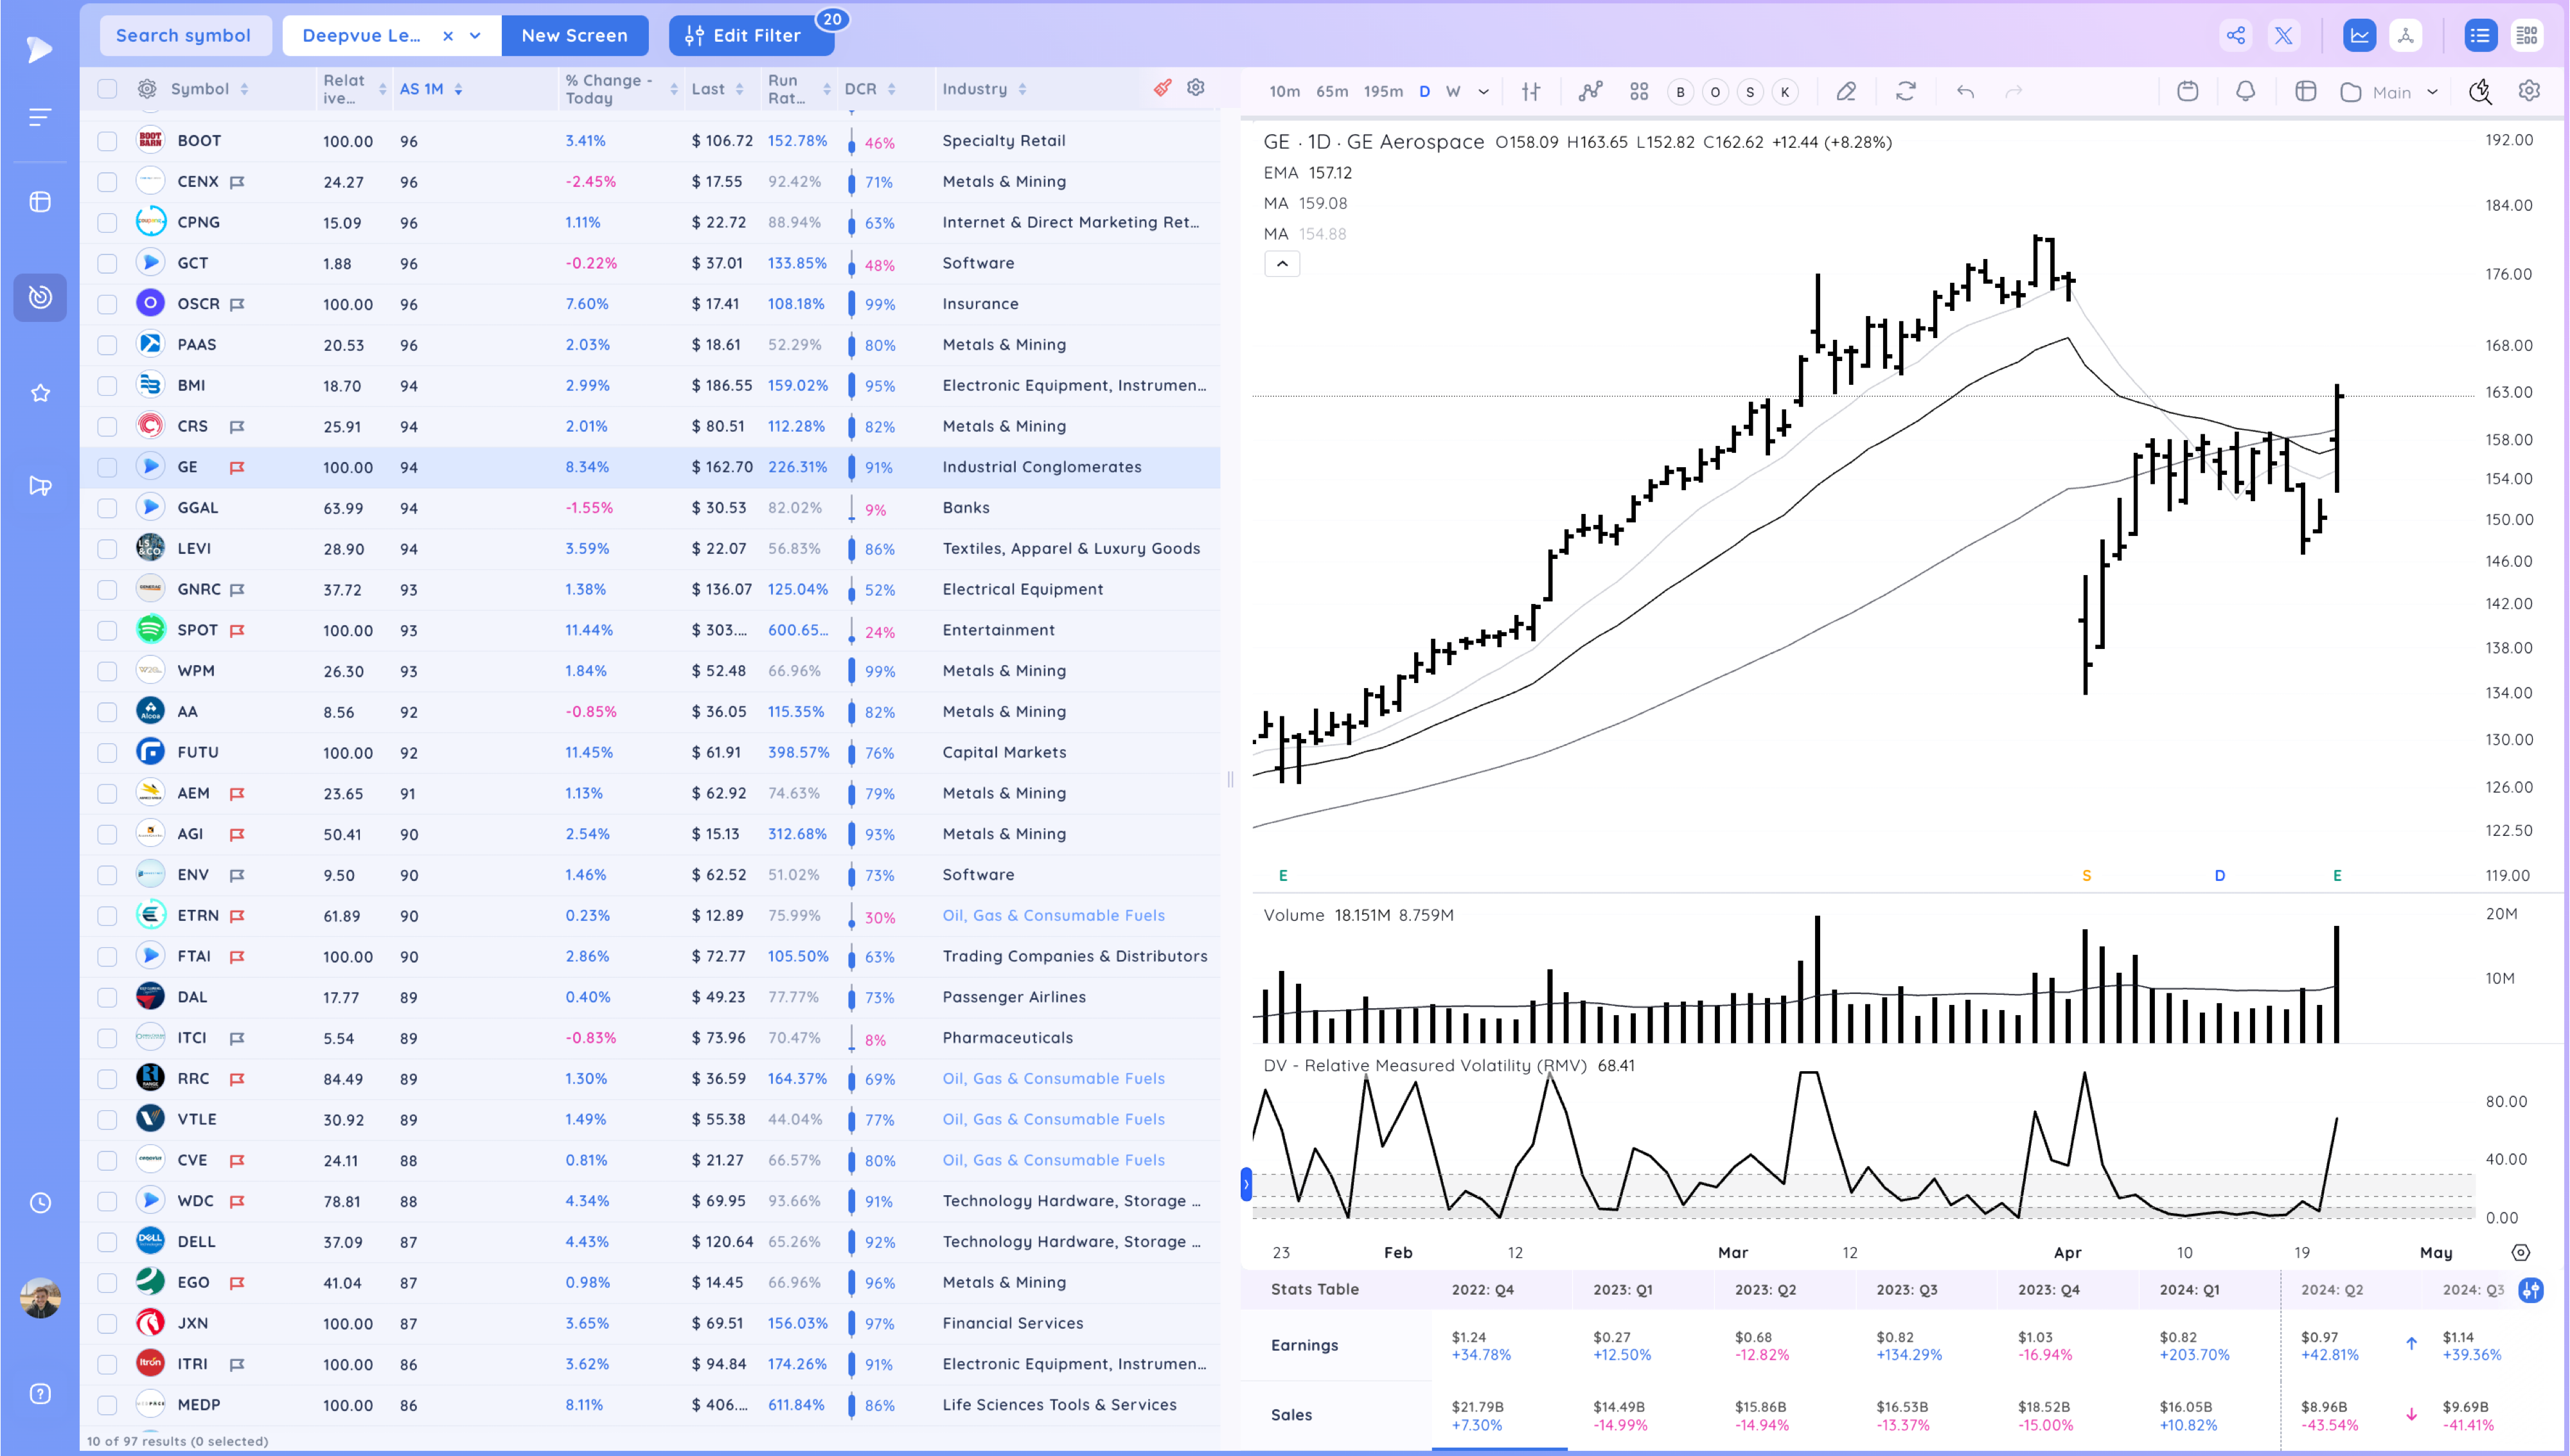
Task: Toggle the B chart marker button
Action: coord(1680,92)
